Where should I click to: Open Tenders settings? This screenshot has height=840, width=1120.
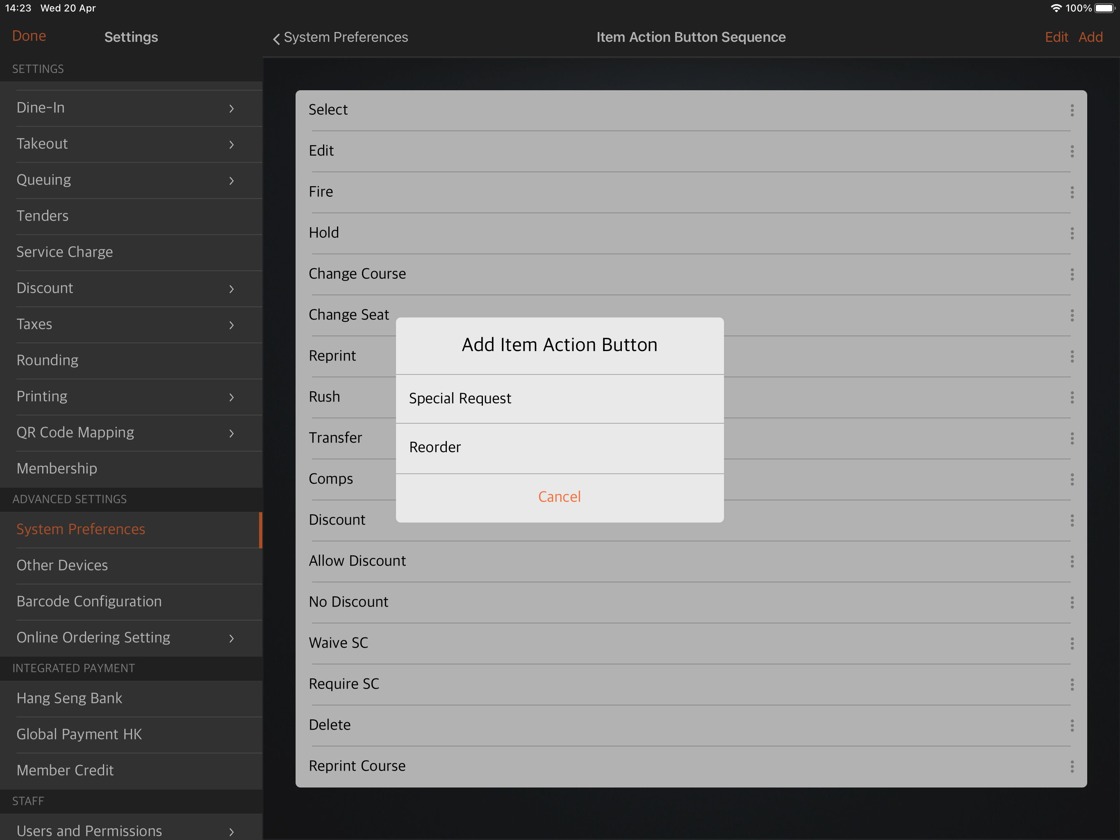point(131,216)
